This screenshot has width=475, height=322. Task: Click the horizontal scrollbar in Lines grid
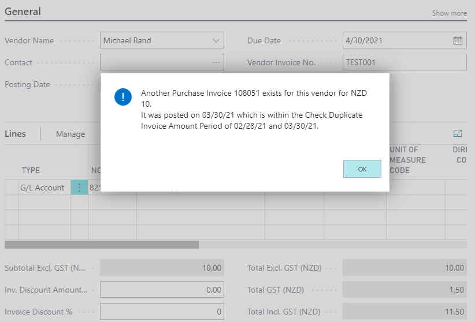coord(102,245)
